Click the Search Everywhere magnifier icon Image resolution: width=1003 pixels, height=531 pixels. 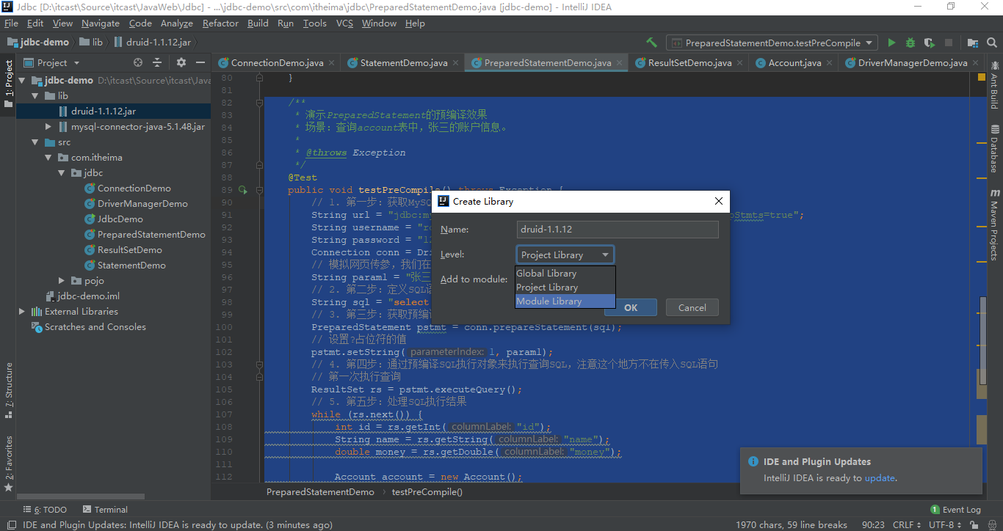point(992,43)
